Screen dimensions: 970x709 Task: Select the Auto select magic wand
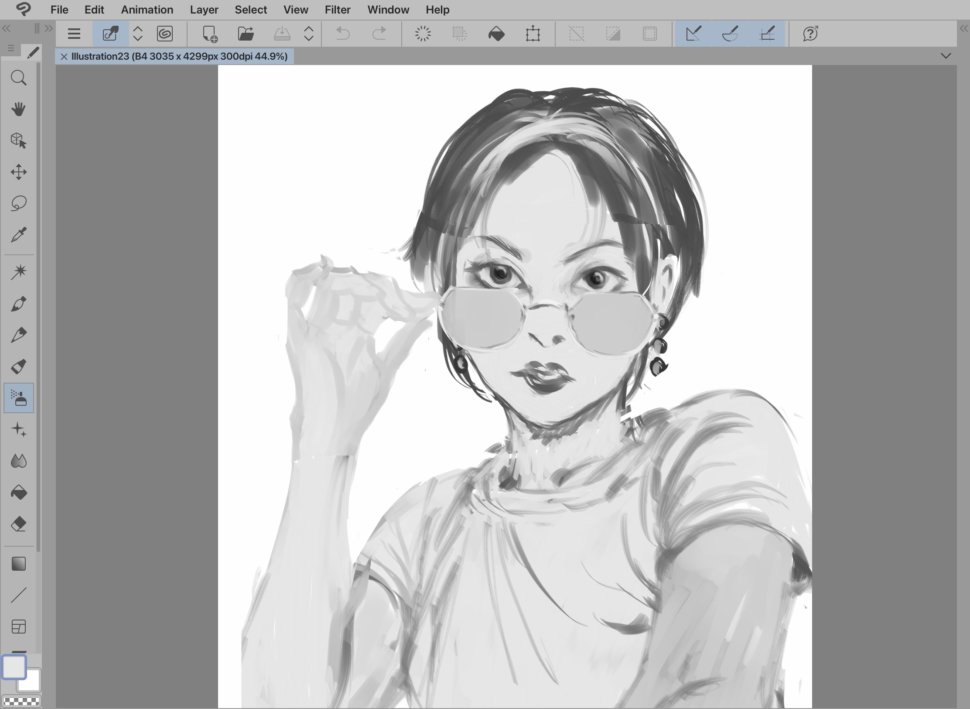(18, 272)
